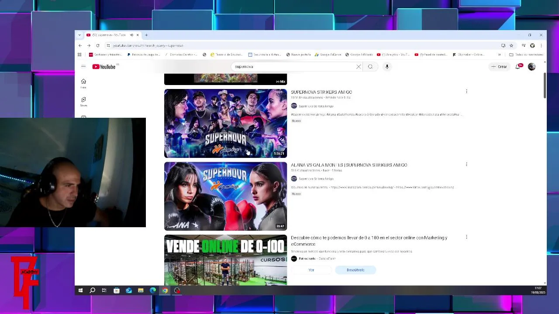Click the browser address bar URL

click(148, 45)
